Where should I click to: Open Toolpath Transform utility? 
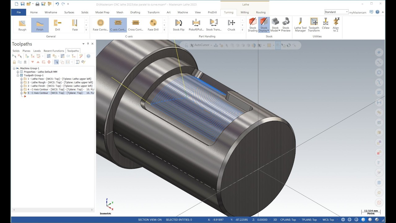tap(314, 25)
